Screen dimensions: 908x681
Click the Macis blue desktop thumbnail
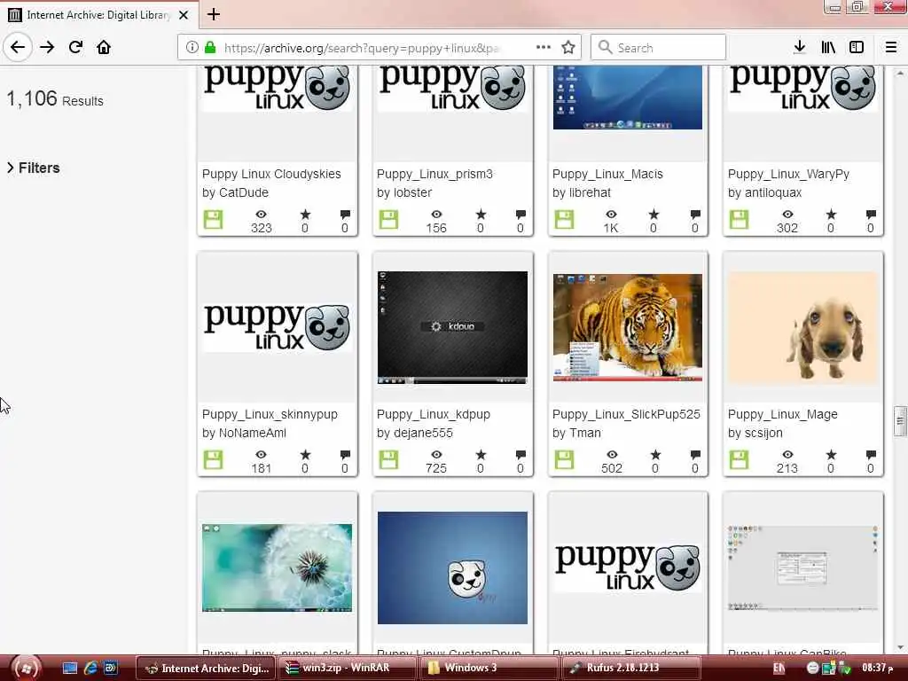[x=628, y=98]
